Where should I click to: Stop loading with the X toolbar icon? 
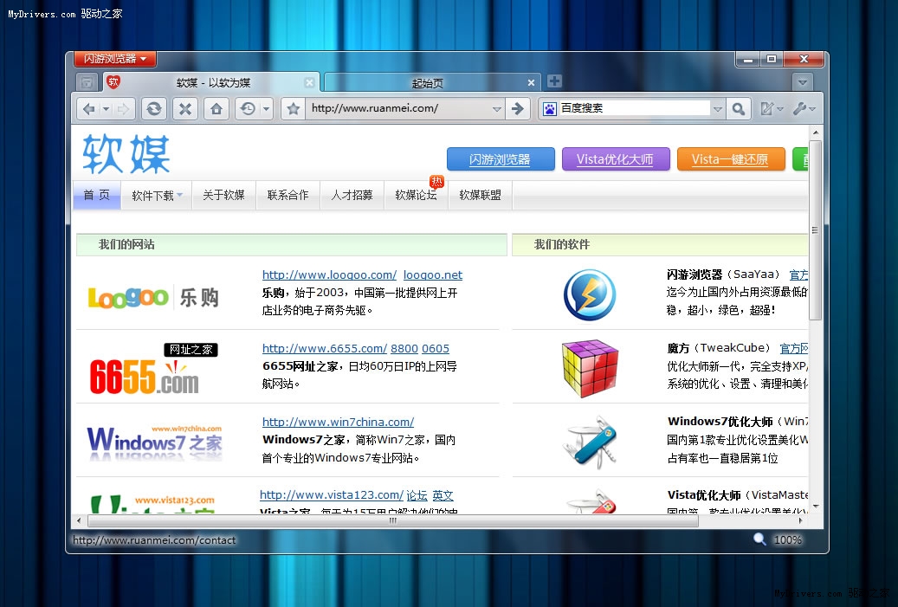tap(185, 109)
